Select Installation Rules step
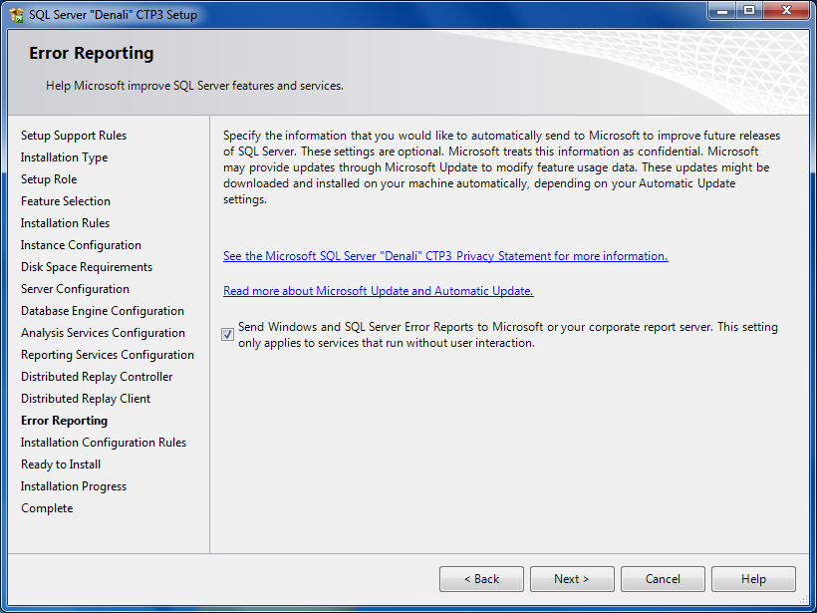The width and height of the screenshot is (817, 613). (x=65, y=223)
